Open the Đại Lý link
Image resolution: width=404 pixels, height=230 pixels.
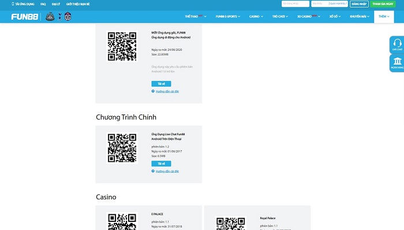click(x=56, y=4)
